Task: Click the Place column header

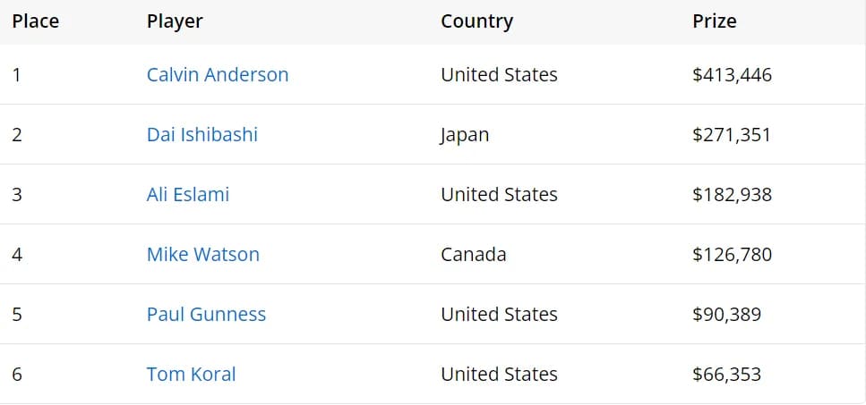Action: [x=36, y=21]
